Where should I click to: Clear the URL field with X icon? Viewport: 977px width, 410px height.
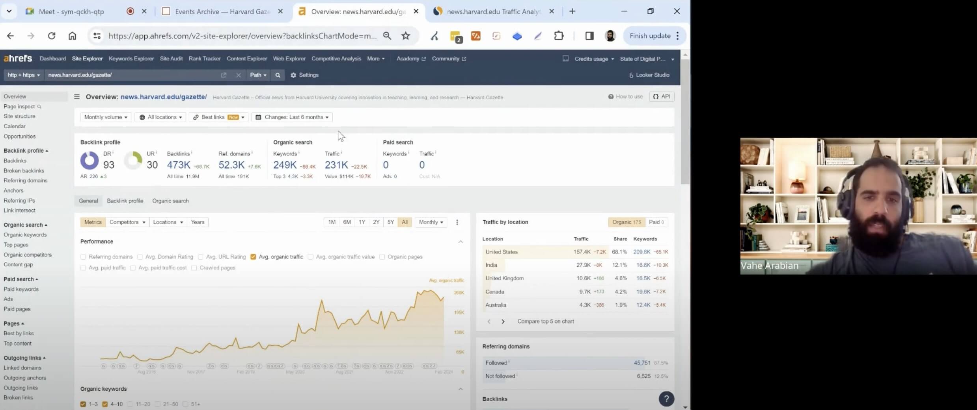(238, 75)
